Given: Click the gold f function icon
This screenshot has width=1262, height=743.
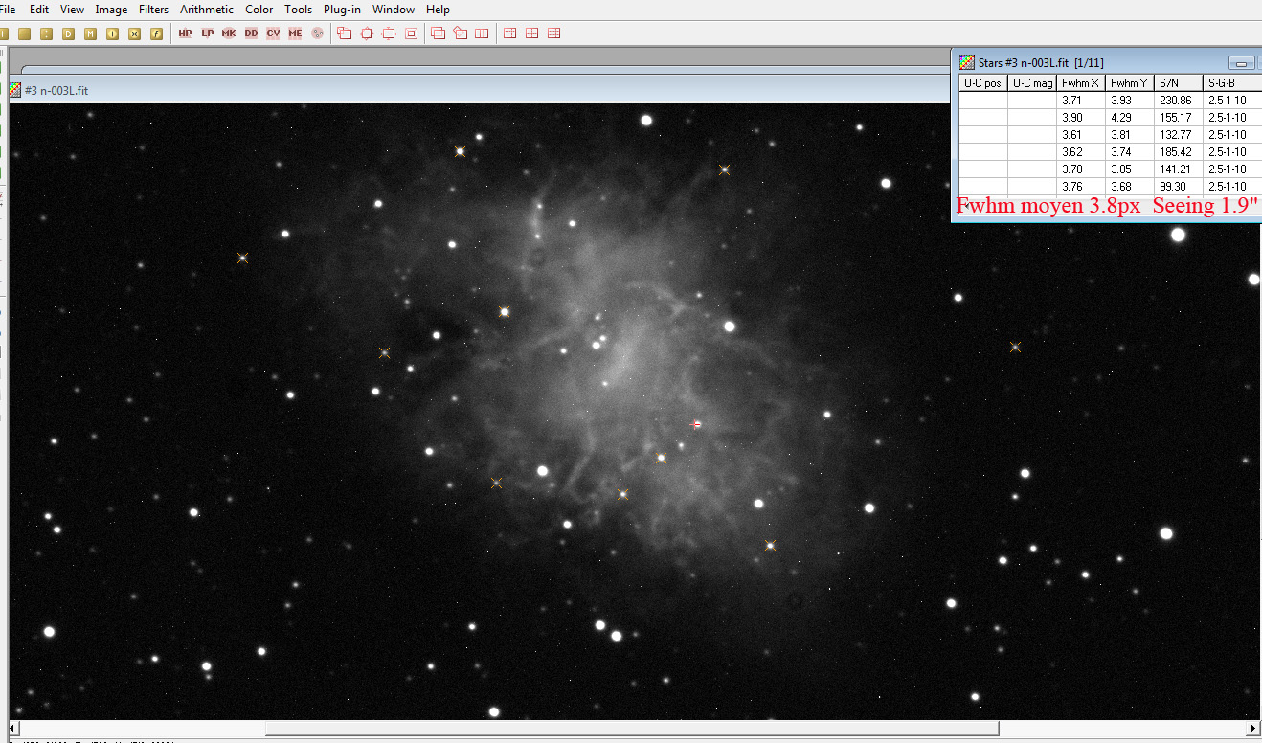Looking at the screenshot, I should pos(156,34).
